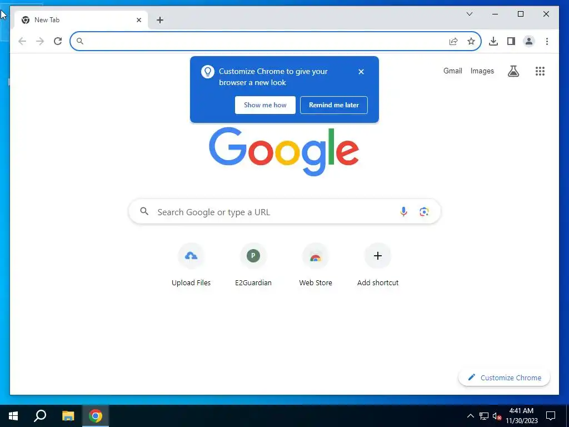Click the magnifier in the address bar

point(80,41)
